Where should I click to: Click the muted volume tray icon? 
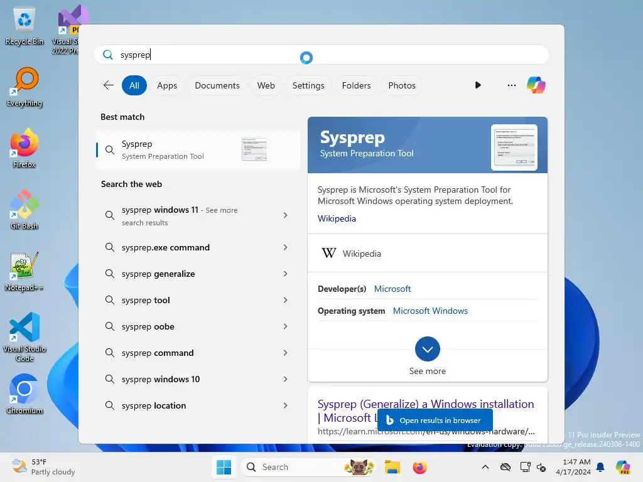(541, 467)
